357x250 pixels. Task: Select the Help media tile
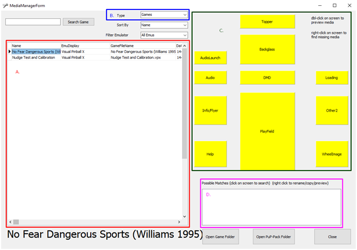pyautogui.click(x=210, y=154)
